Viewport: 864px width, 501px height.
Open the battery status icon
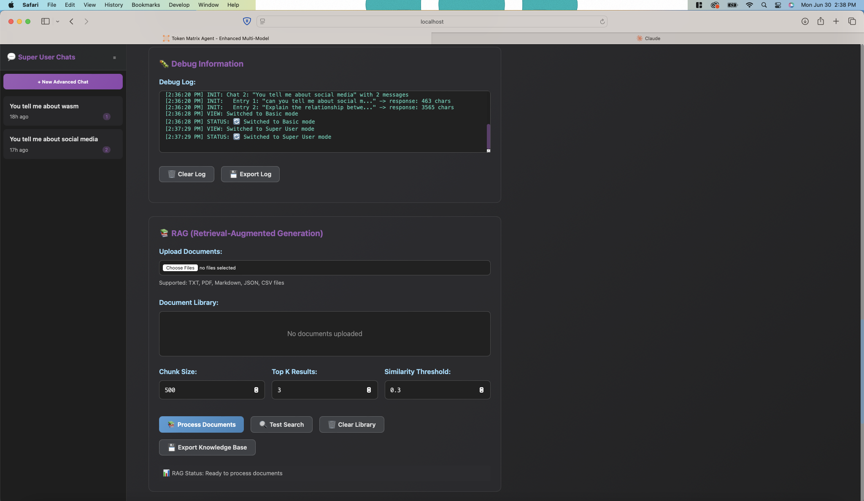pyautogui.click(x=732, y=5)
